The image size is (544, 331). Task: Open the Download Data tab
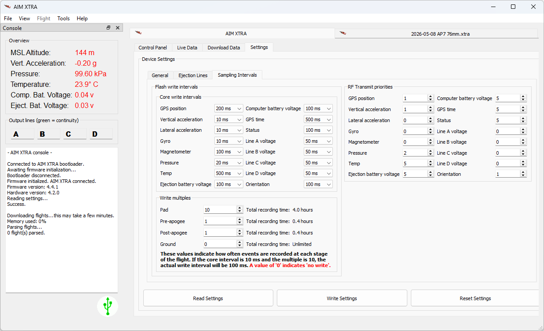point(224,48)
